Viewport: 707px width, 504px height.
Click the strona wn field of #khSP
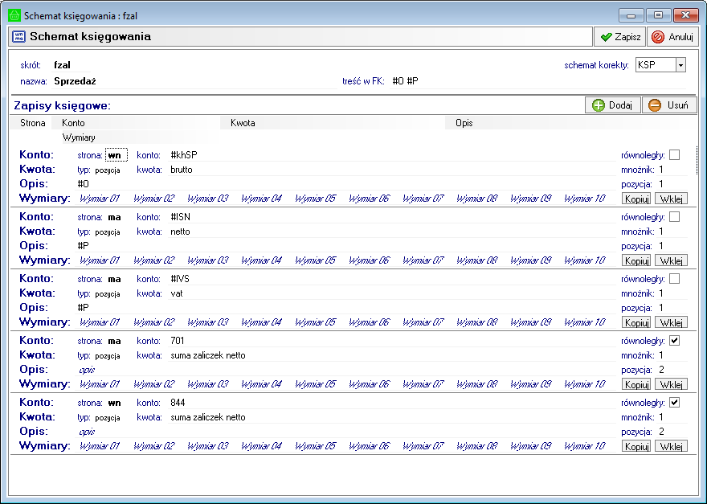click(116, 155)
